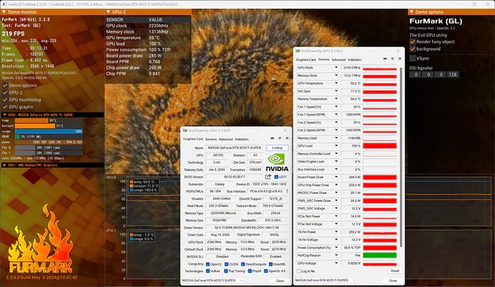Open hamburger menu in GPU-Z Graphics Card window
495x287 pixels.
287,139
